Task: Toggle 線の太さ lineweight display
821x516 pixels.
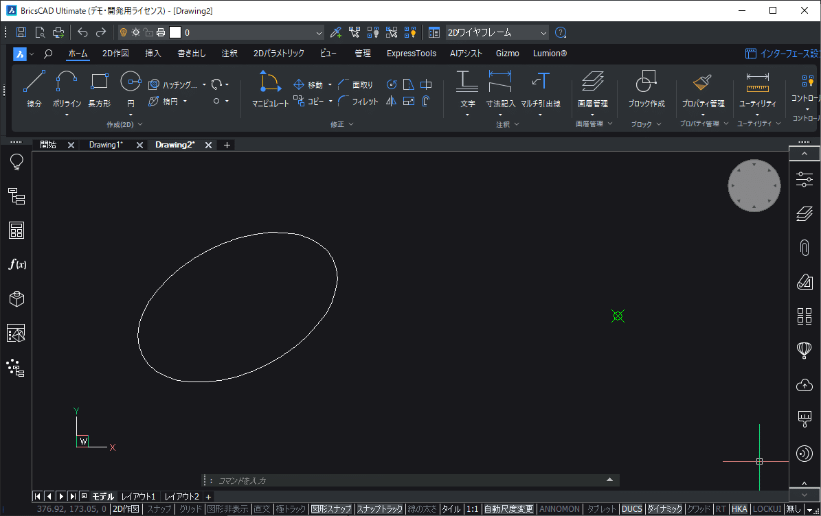Action: [422, 508]
